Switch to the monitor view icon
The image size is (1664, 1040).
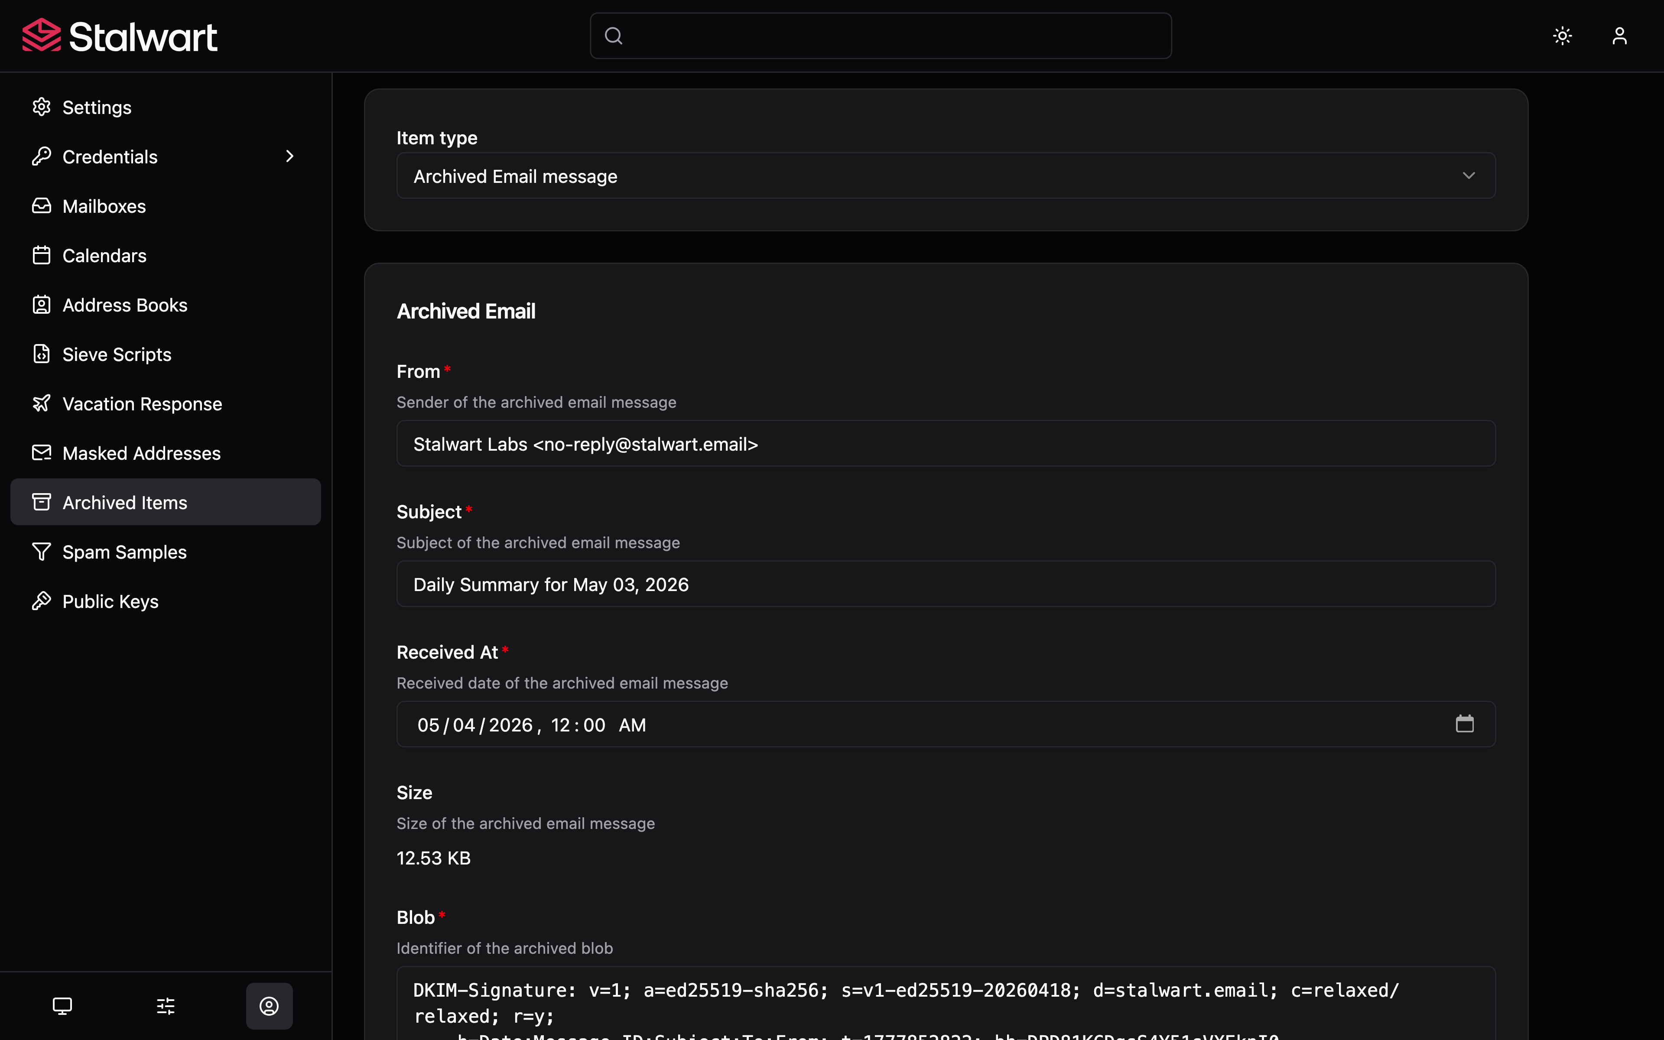pyautogui.click(x=62, y=1006)
